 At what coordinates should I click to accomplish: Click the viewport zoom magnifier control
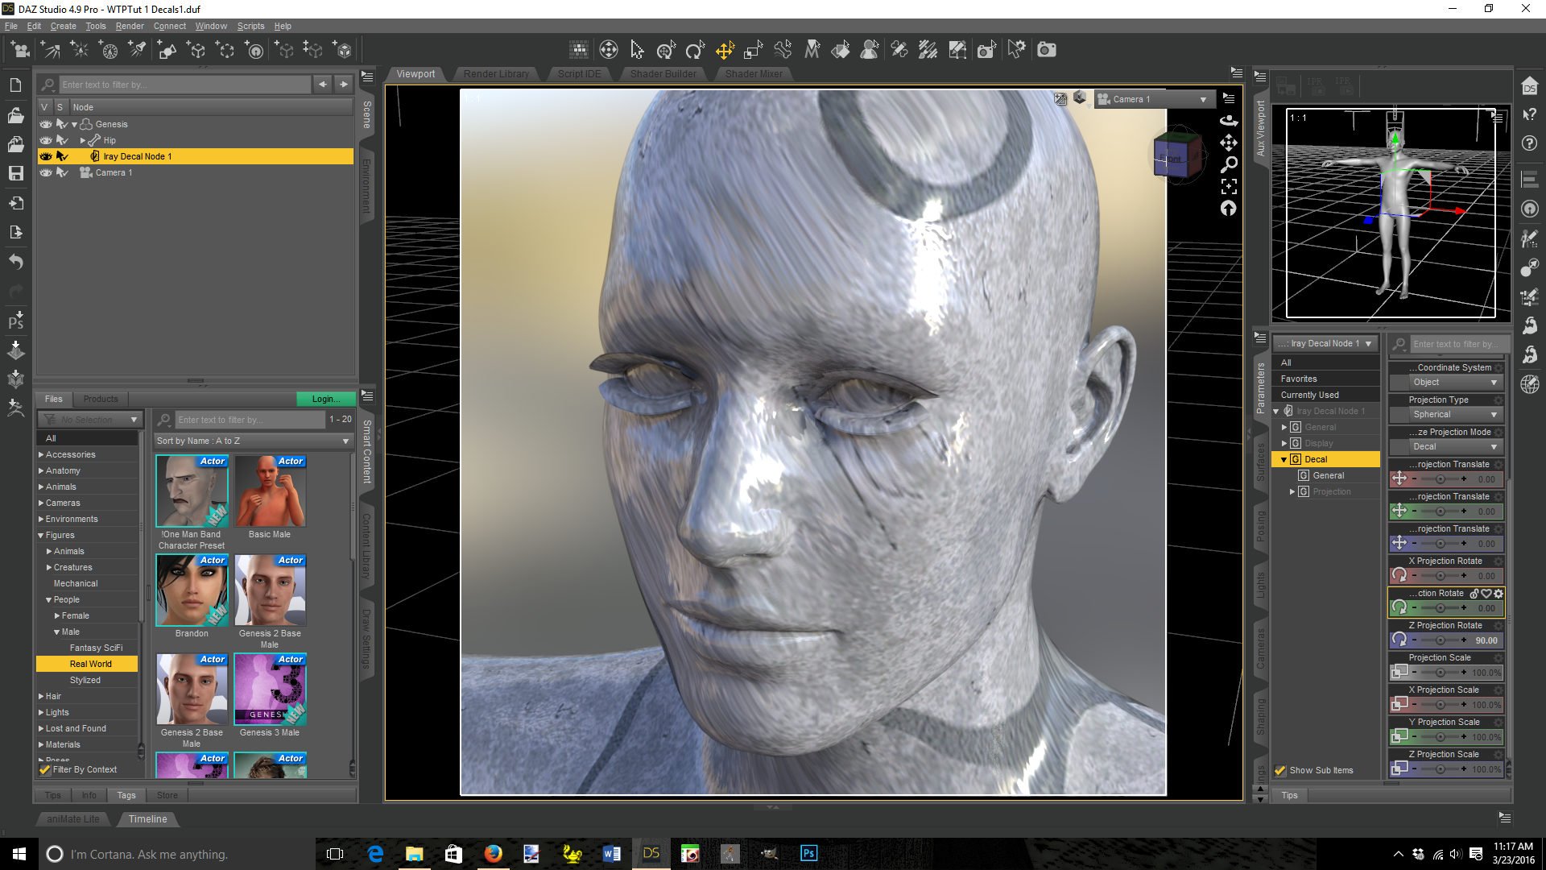click(x=1229, y=164)
